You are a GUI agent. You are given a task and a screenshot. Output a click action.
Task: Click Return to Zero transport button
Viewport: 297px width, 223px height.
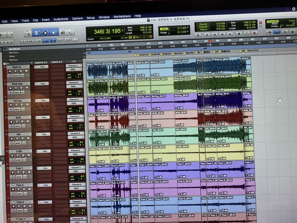coord(207,35)
